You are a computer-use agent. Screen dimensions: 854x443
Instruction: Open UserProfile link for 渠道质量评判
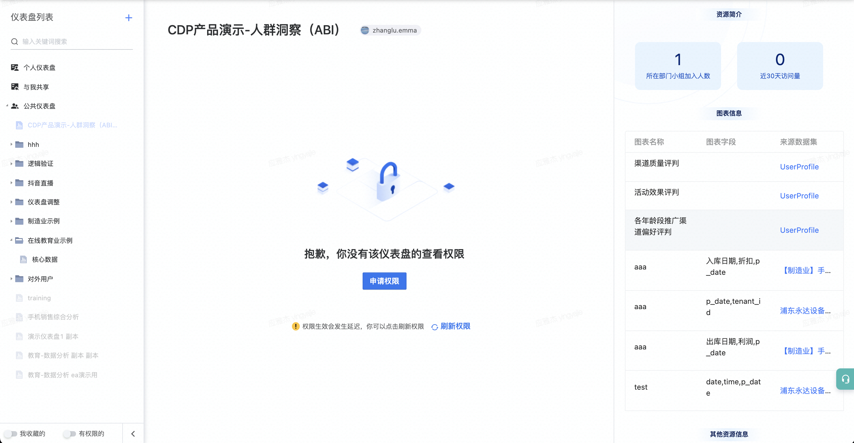click(x=799, y=167)
